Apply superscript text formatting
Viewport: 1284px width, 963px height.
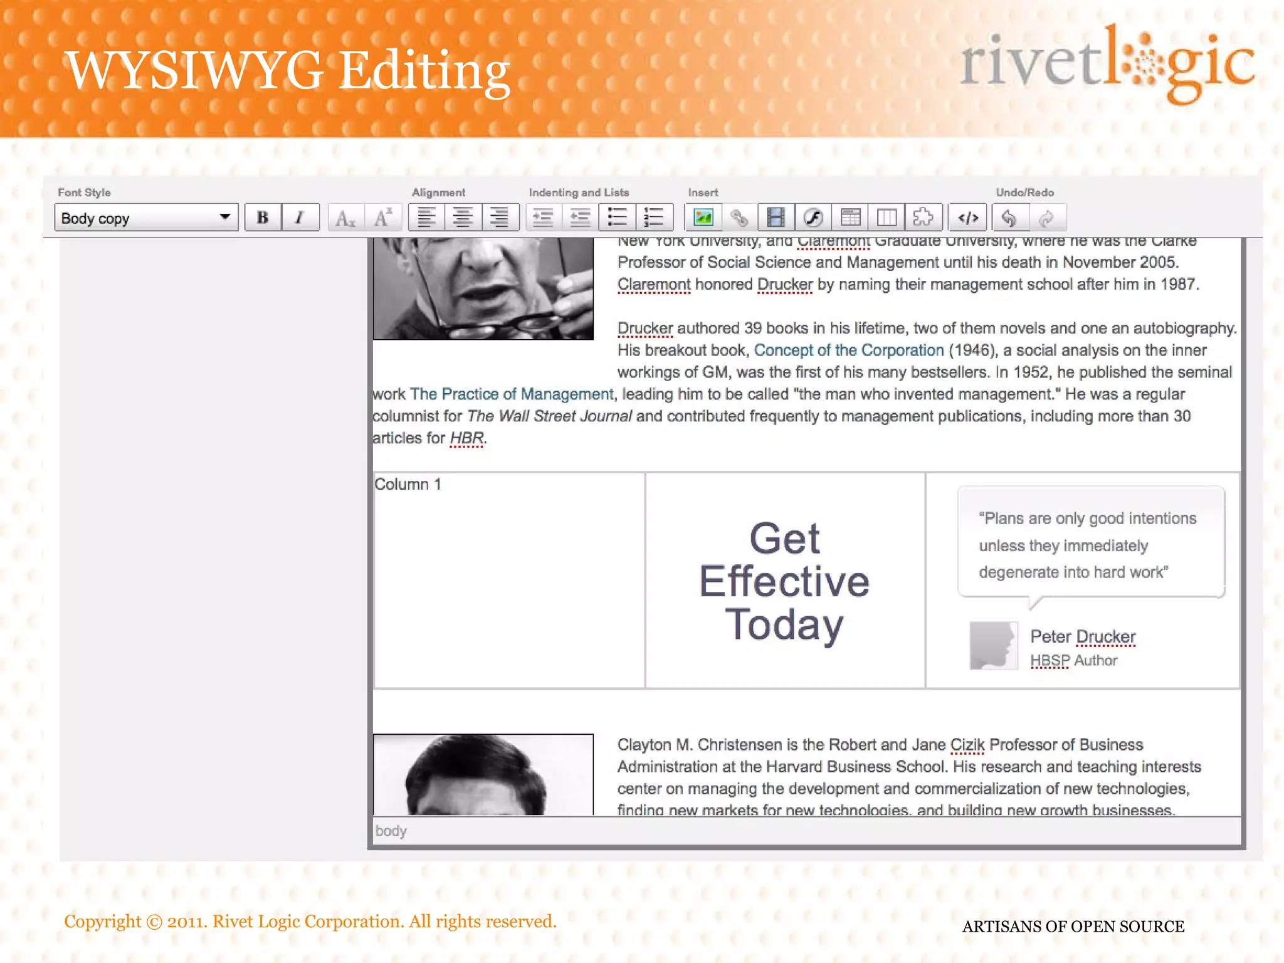pos(383,218)
